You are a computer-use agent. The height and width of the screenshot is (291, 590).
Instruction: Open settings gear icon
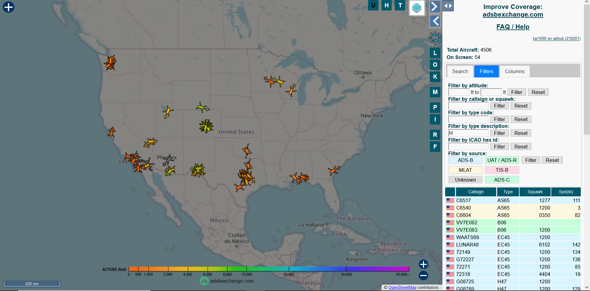(x=435, y=38)
